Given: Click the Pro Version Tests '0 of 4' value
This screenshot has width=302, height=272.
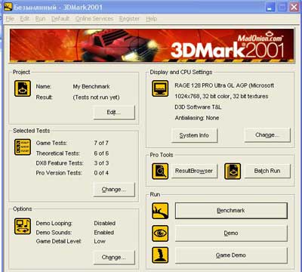Looking at the screenshot, I should click(x=101, y=173).
